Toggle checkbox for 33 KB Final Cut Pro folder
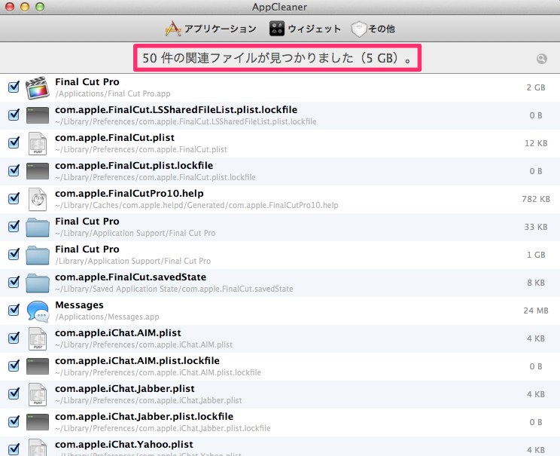 click(14, 226)
